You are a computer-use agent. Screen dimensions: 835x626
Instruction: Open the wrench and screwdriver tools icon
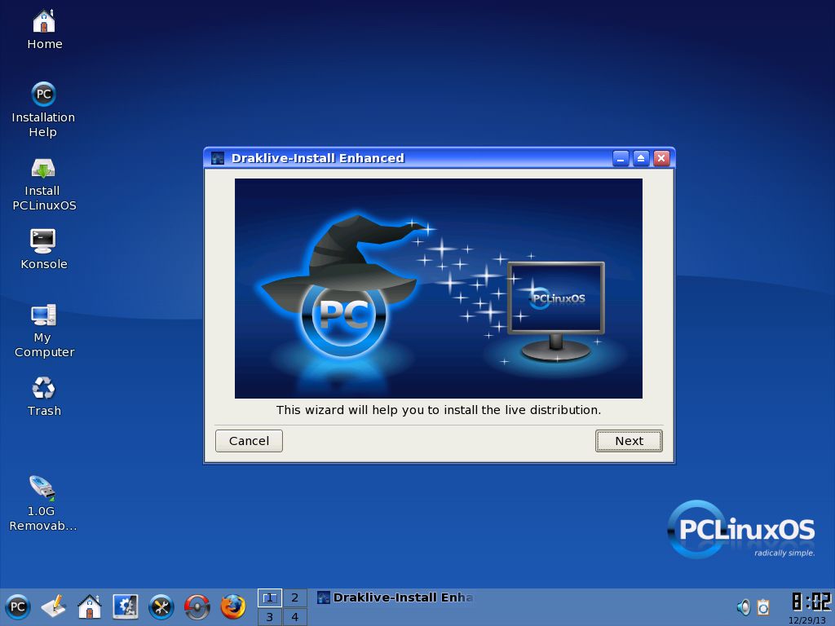pos(161,606)
